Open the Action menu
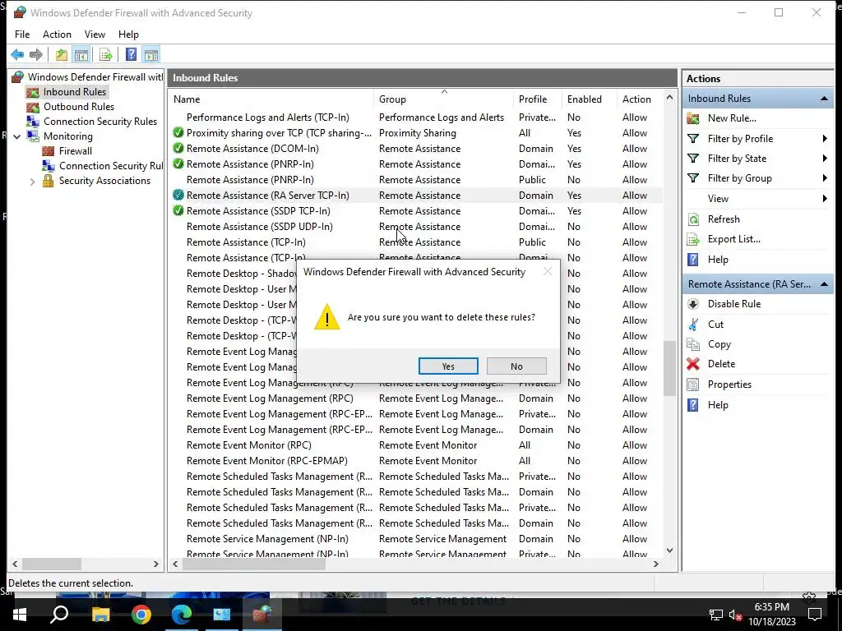The image size is (842, 631). [57, 35]
